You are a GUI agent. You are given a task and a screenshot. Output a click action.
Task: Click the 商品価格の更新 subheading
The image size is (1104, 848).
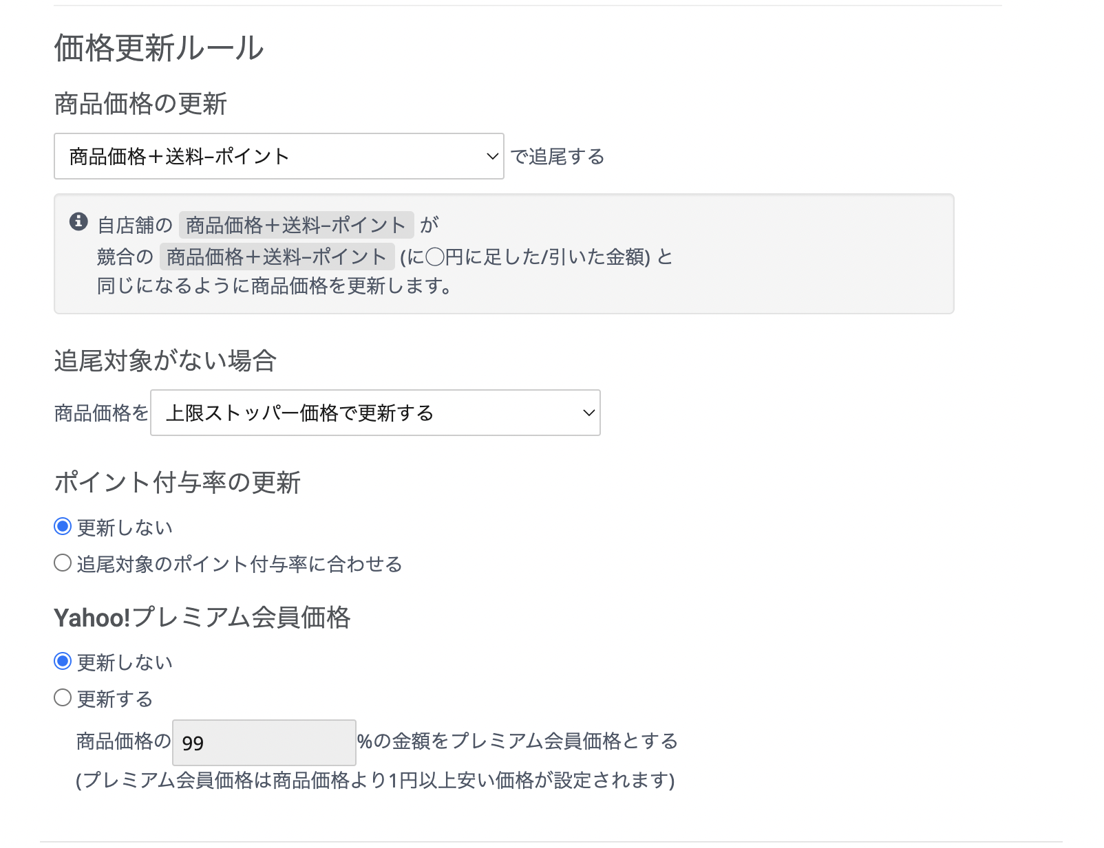pyautogui.click(x=140, y=104)
